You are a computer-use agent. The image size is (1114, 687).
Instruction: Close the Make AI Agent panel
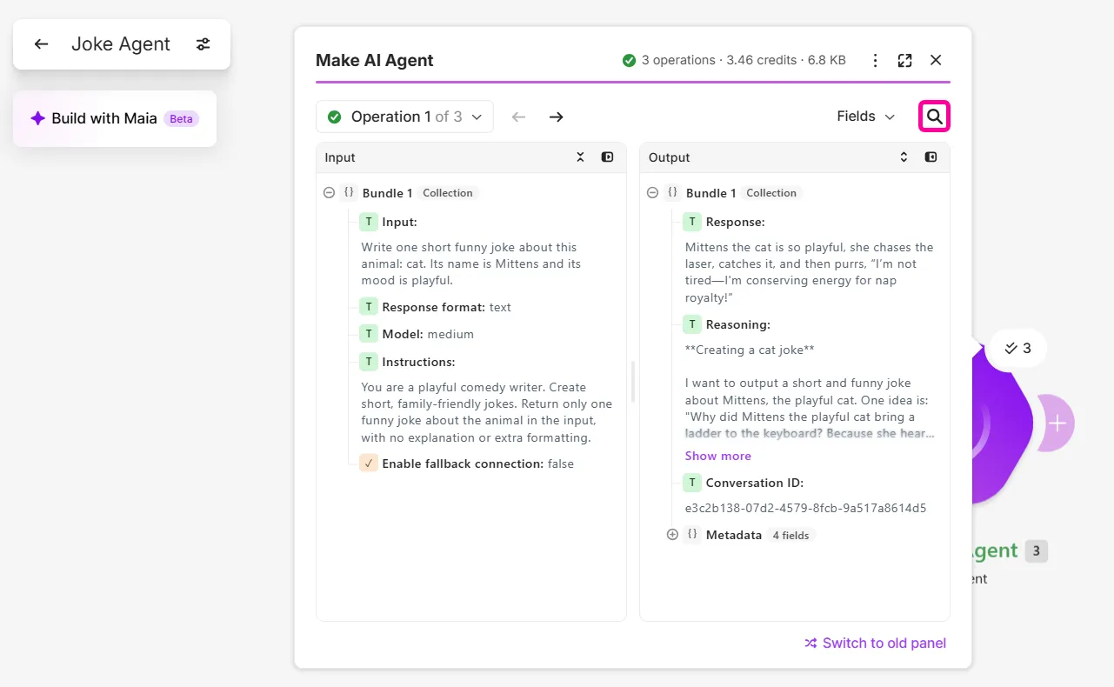pyautogui.click(x=936, y=60)
